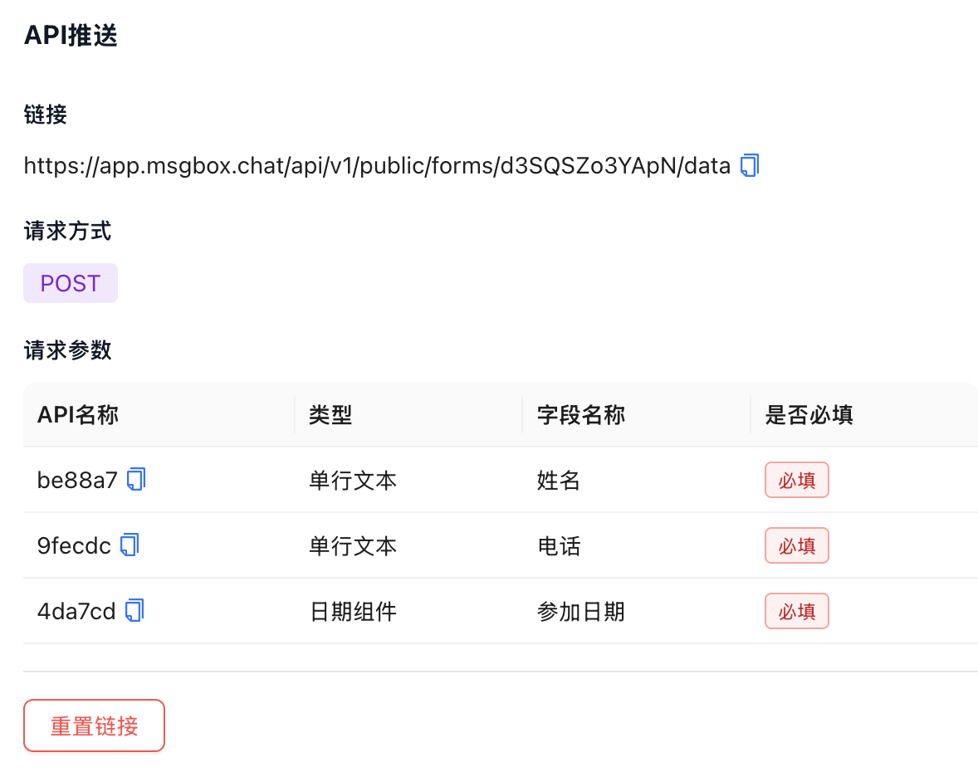Click the POST method badge
Screen dimensions: 978x772
[70, 282]
